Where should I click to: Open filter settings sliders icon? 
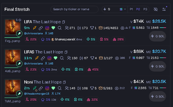(x=164, y=9)
